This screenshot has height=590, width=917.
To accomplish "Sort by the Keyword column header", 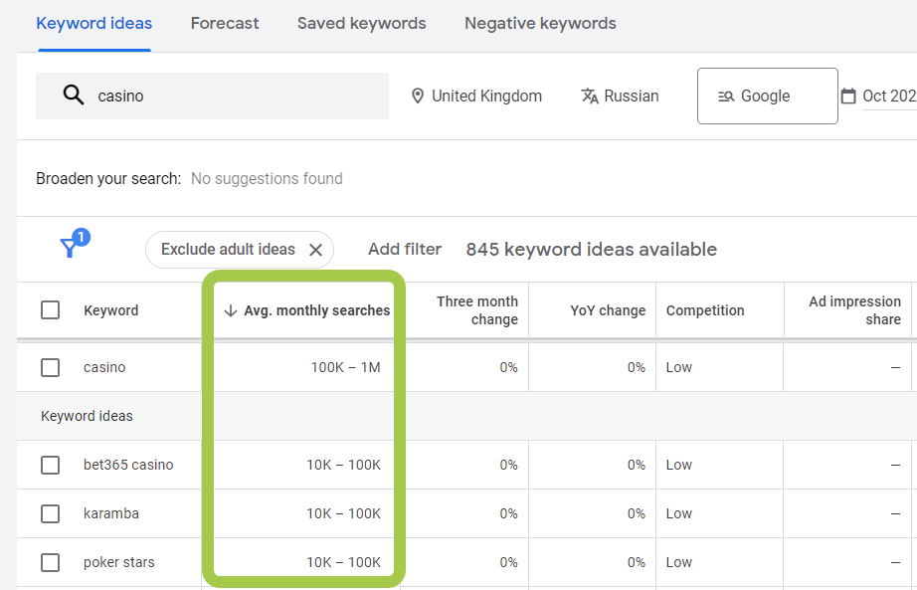I will click(x=111, y=310).
